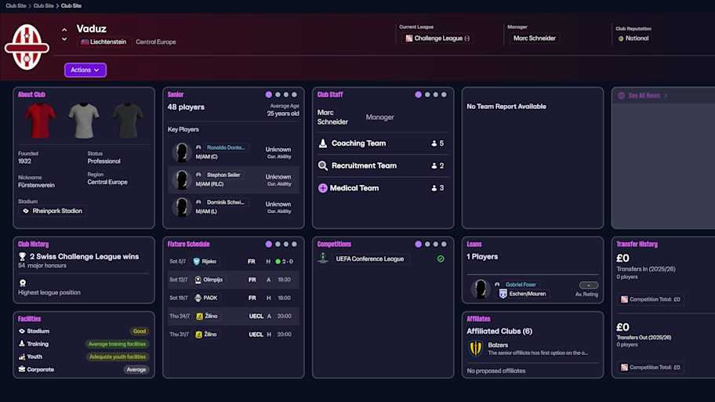This screenshot has width=715, height=402.
Task: Click the Olimpija club badge
Action: click(x=198, y=280)
